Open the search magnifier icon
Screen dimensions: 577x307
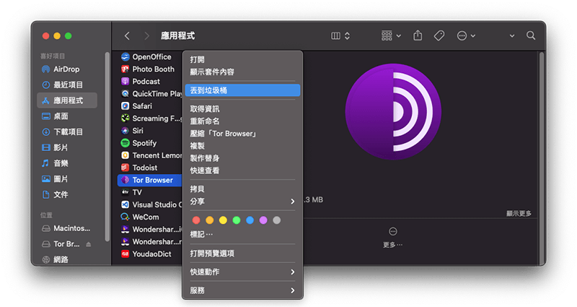click(531, 35)
